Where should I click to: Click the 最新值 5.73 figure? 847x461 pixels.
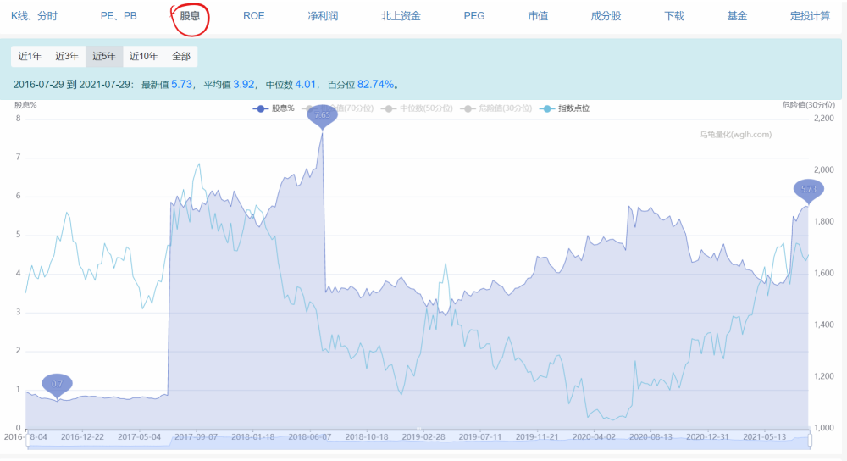pyautogui.click(x=167, y=84)
